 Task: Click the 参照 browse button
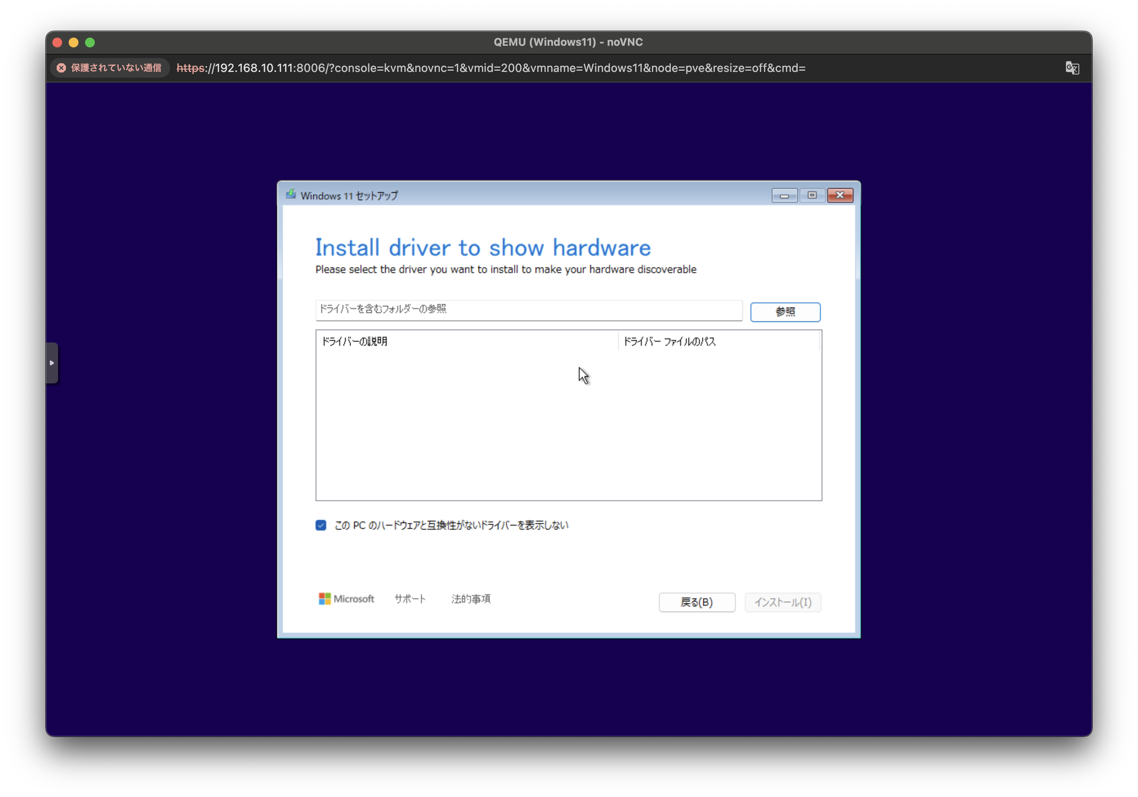[x=785, y=312]
